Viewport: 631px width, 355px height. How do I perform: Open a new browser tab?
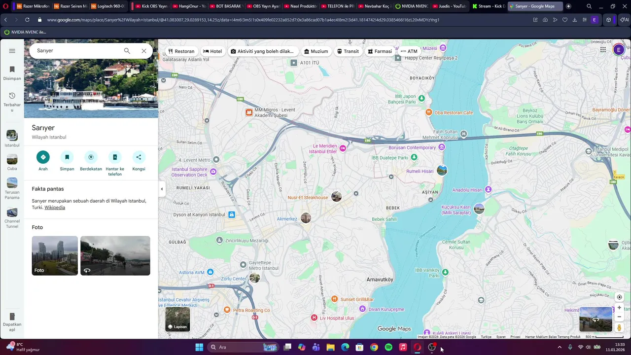coord(568,6)
